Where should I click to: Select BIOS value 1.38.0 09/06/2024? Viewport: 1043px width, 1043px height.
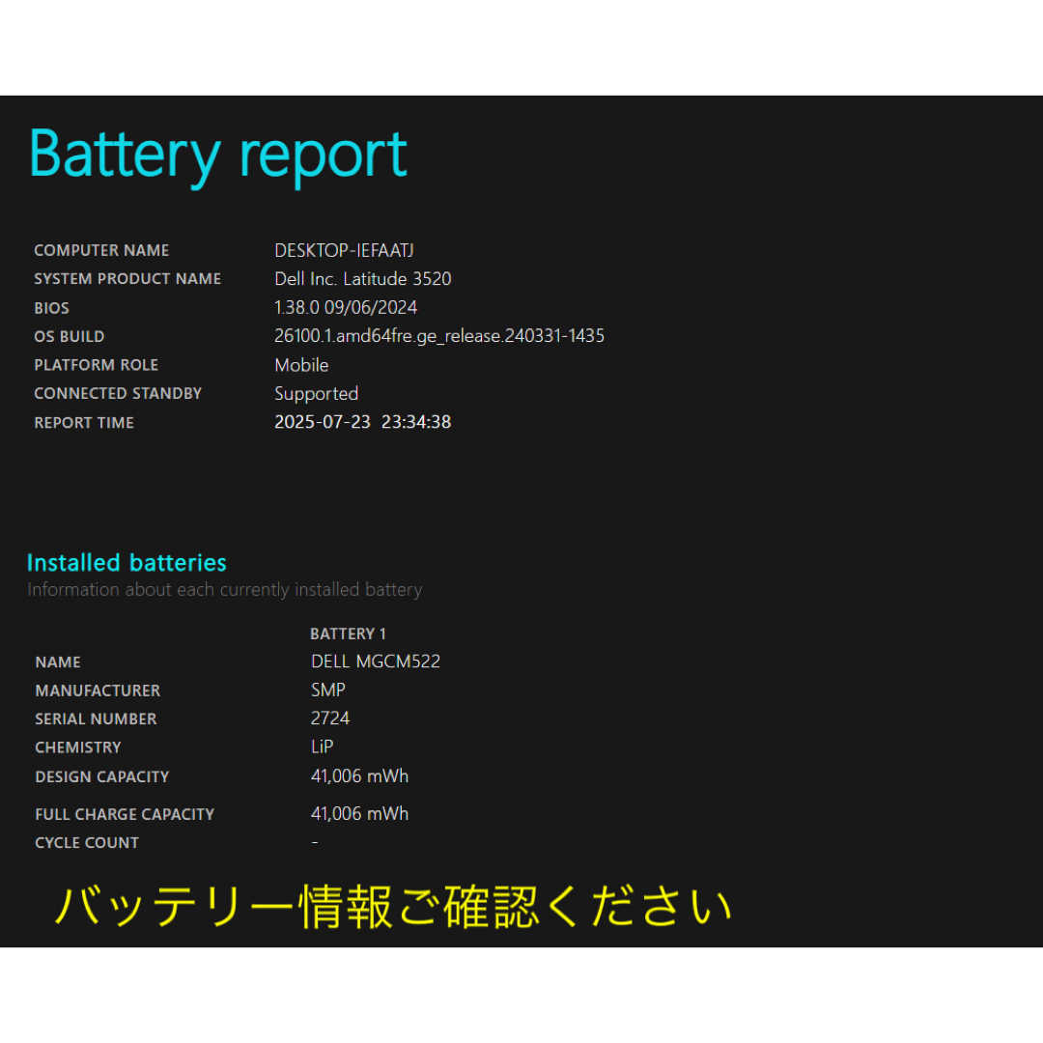[346, 307]
